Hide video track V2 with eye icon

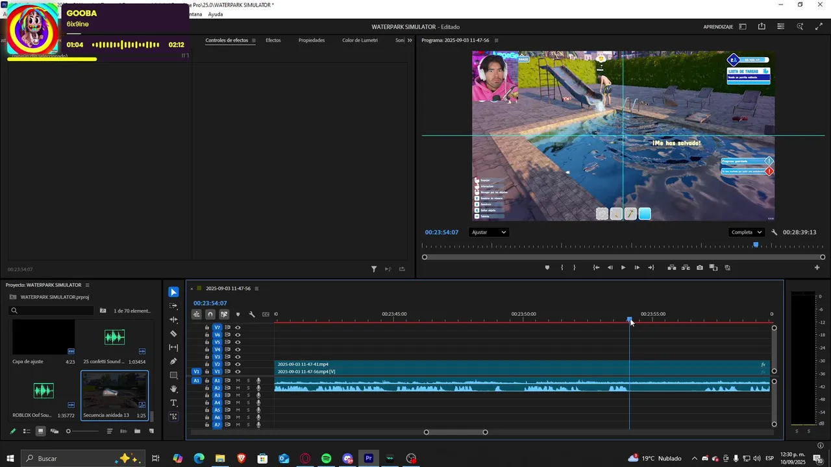(x=238, y=365)
